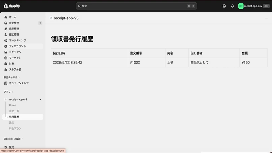Select 発行履歴 sidebar item
The image size is (272, 153).
coord(23,117)
